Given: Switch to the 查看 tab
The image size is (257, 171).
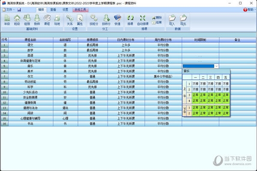Looking at the screenshot, I should coord(53,10).
